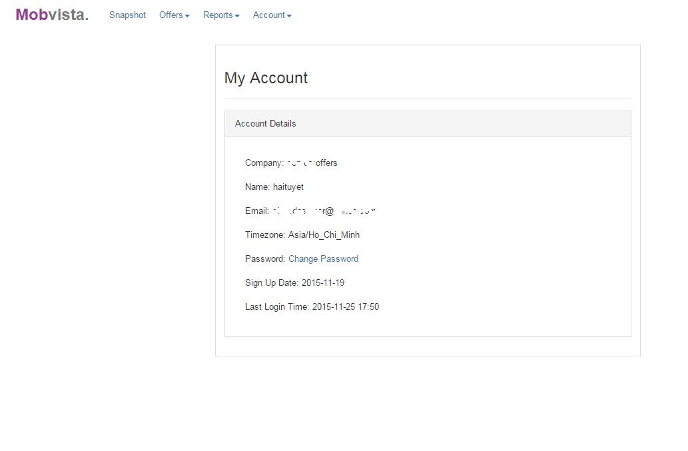The image size is (688, 451).
Task: Open the Snapshot page
Action: click(x=127, y=15)
